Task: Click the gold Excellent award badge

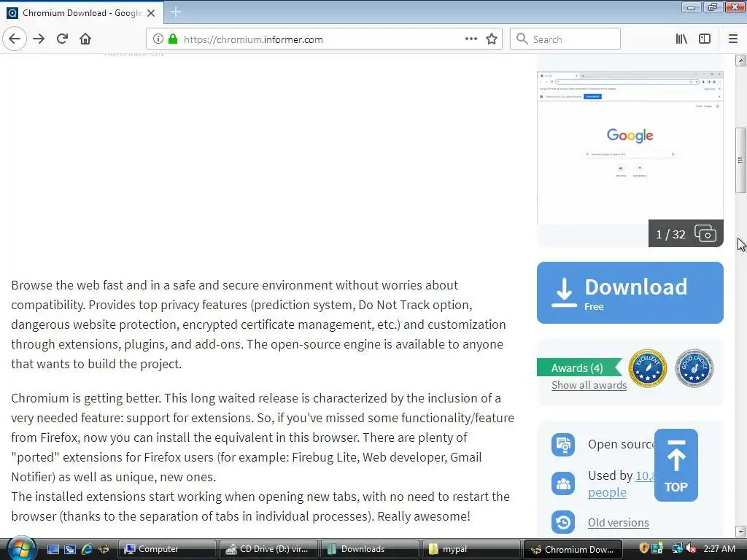Action: pyautogui.click(x=648, y=368)
